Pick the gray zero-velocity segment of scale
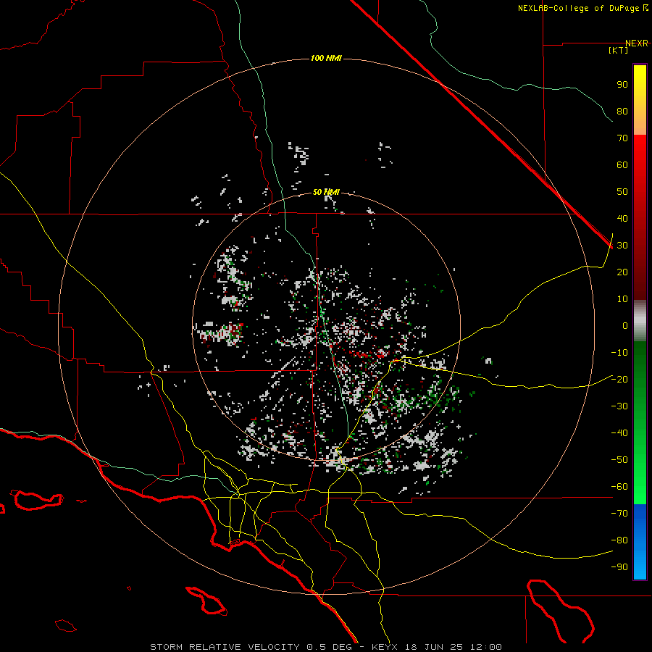The image size is (652, 652). tap(640, 321)
